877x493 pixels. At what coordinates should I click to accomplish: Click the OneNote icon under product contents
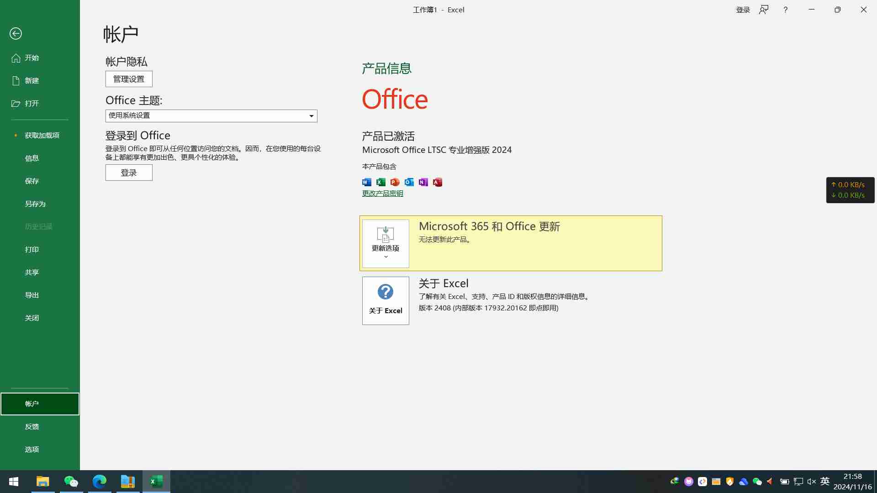pyautogui.click(x=423, y=182)
